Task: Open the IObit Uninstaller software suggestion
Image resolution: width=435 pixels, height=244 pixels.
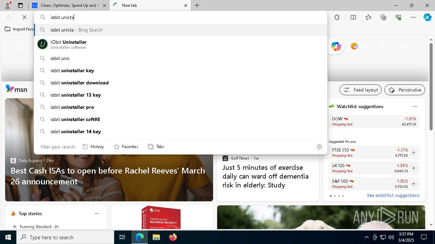Action: click(x=180, y=44)
